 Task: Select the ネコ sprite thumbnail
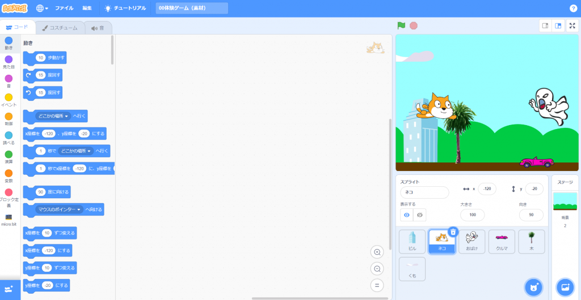pyautogui.click(x=441, y=242)
